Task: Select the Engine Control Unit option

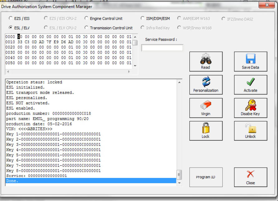Action: click(87, 19)
